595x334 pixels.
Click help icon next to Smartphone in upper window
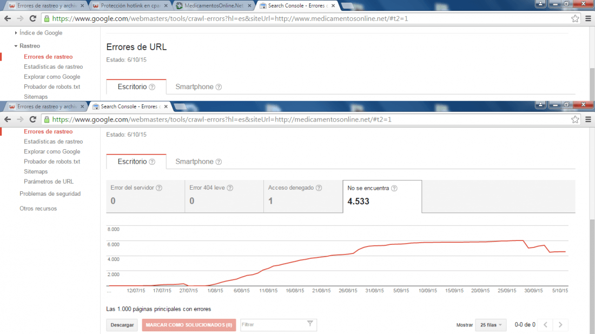219,87
